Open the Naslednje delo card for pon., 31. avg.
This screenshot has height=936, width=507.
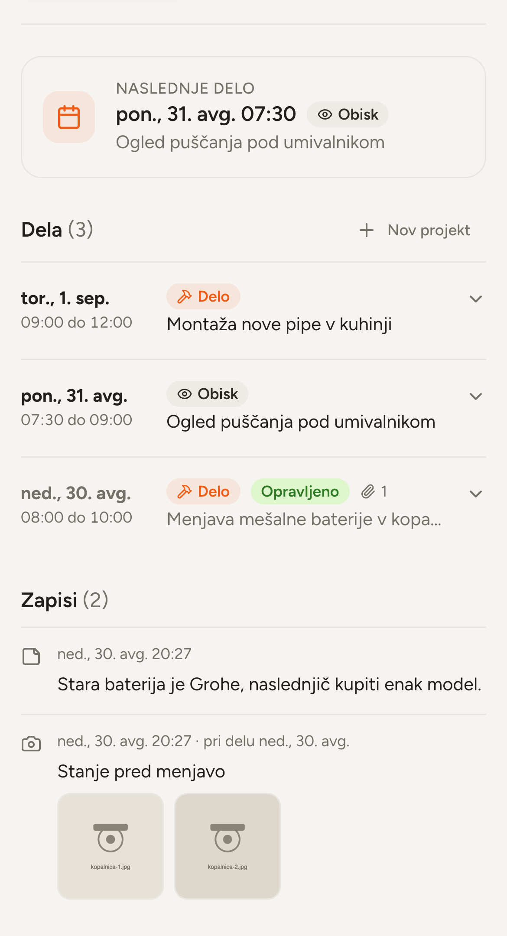click(x=253, y=117)
